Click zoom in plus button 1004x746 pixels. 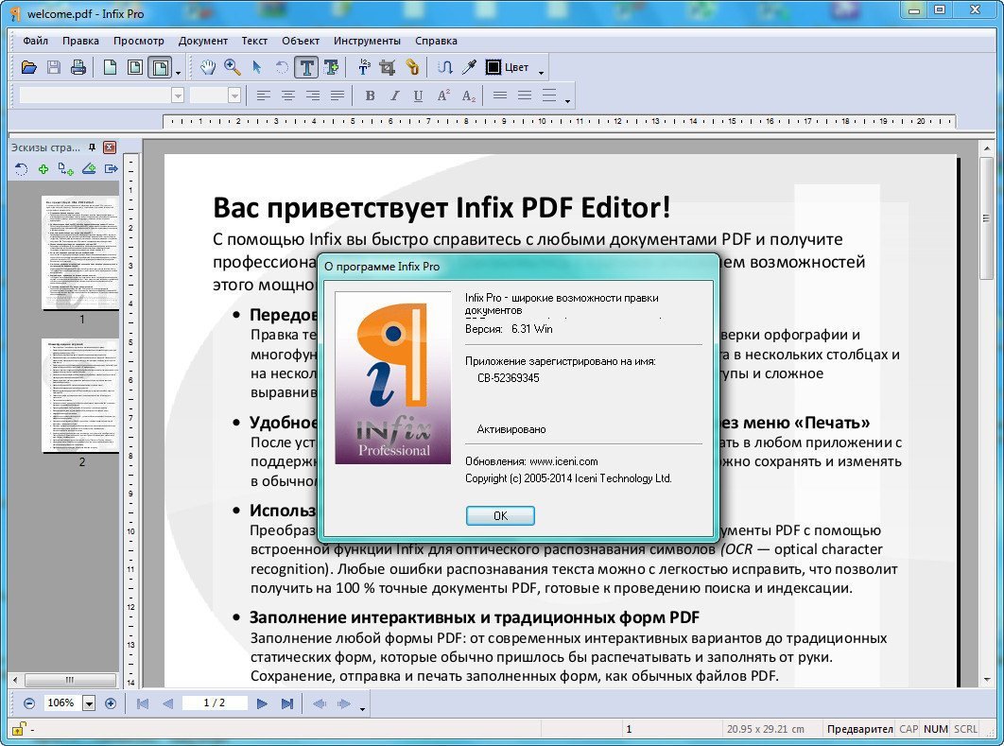(x=110, y=703)
